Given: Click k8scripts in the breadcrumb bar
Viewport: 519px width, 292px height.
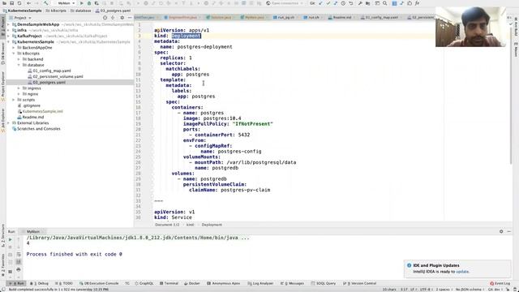Looking at the screenshot, I should 56,11.
